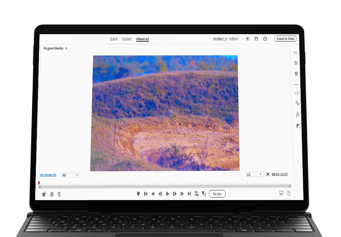The image size is (341, 237).
Task: Step back one frame
Action: point(160,194)
